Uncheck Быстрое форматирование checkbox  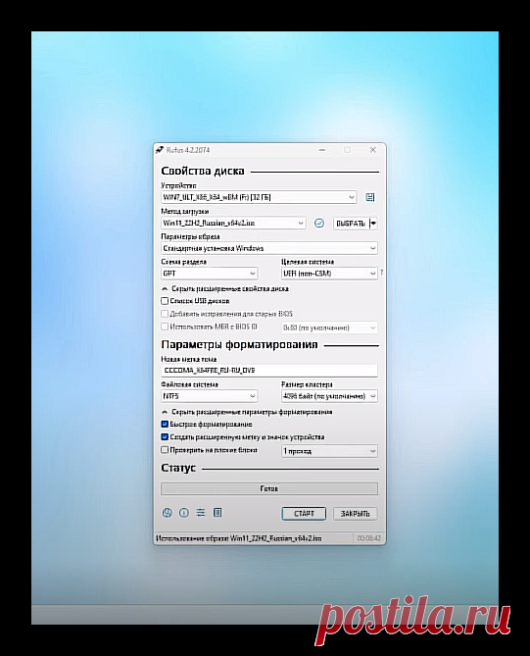pyautogui.click(x=165, y=425)
